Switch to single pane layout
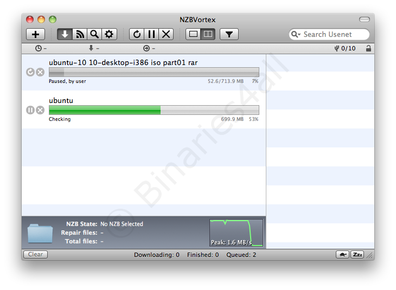 (193, 34)
